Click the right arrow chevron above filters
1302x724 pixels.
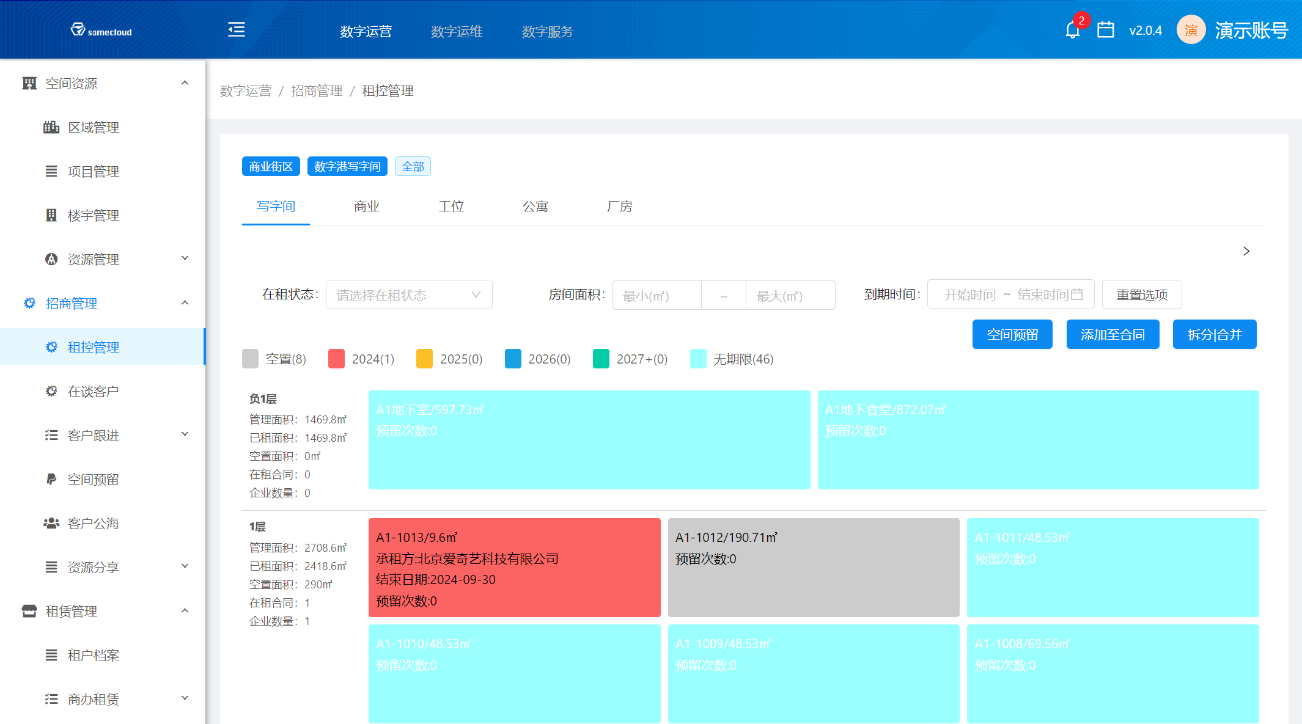tap(1246, 251)
